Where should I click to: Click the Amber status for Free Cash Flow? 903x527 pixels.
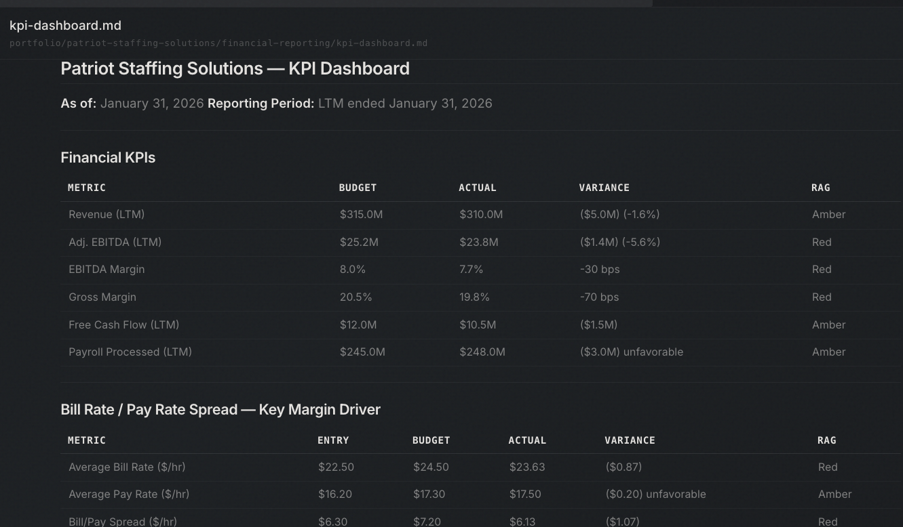click(x=828, y=324)
